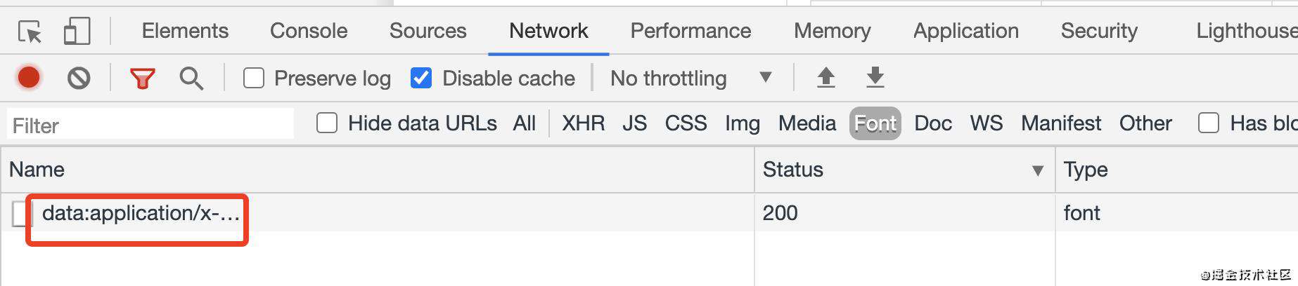Select the XHR filter type
This screenshot has height=286, width=1298.
[584, 123]
